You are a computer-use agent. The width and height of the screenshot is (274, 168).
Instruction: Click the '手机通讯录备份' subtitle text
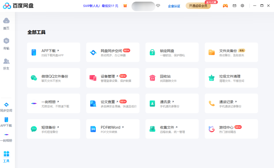tap(170, 106)
